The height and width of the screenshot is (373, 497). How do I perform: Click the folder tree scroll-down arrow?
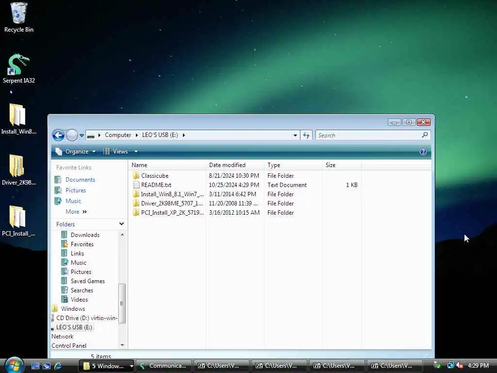coord(122,345)
